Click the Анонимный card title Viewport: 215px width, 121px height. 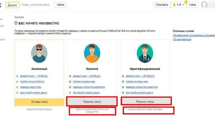point(39,69)
